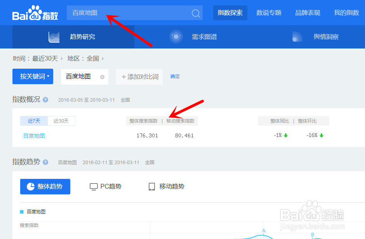The width and height of the screenshot is (365, 239).
Task: Switch to the 我的指数 tab
Action: (346, 13)
